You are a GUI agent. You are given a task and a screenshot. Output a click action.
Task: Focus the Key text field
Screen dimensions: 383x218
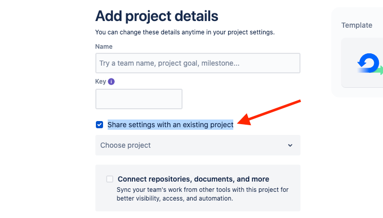(138, 99)
